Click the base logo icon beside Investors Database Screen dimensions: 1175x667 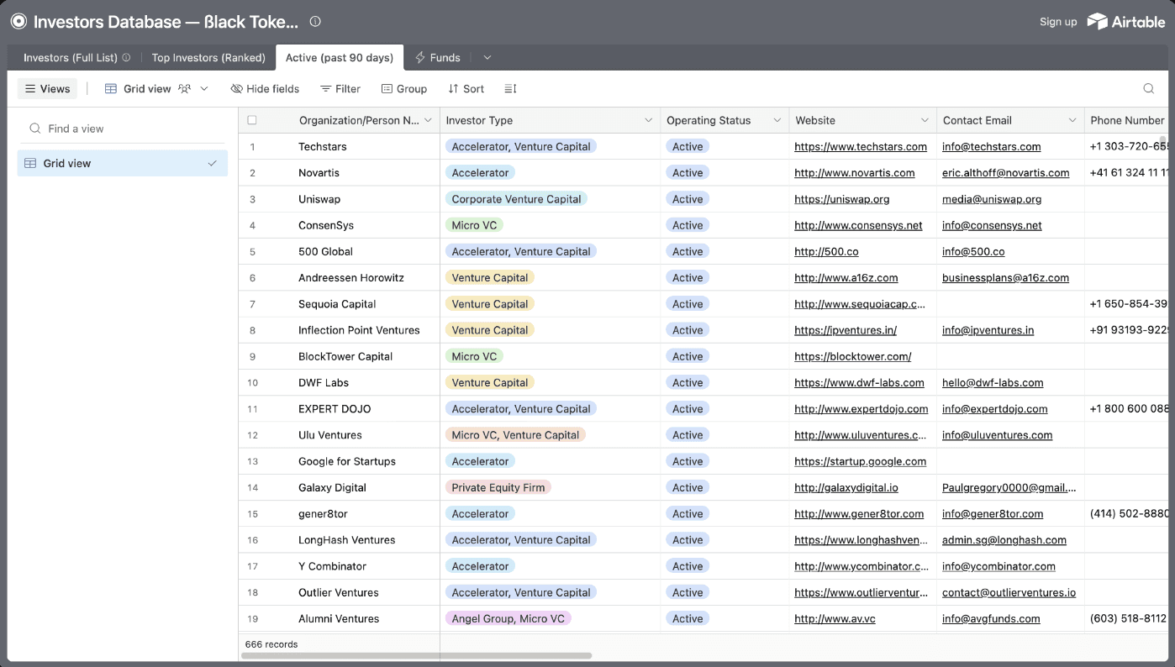(x=18, y=22)
